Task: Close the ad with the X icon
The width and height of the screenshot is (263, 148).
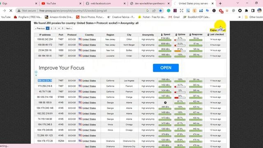Action: click(36, 75)
